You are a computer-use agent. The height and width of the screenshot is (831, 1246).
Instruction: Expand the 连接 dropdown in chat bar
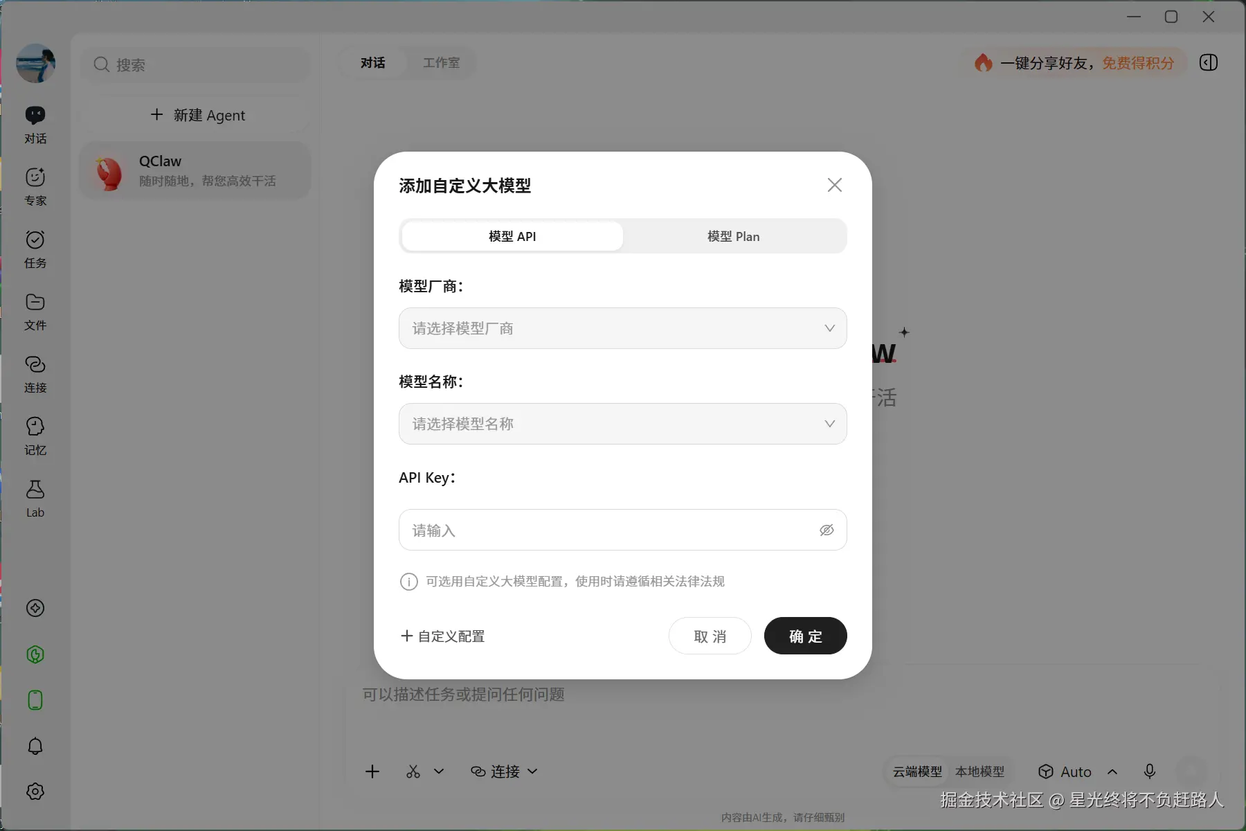(x=504, y=771)
